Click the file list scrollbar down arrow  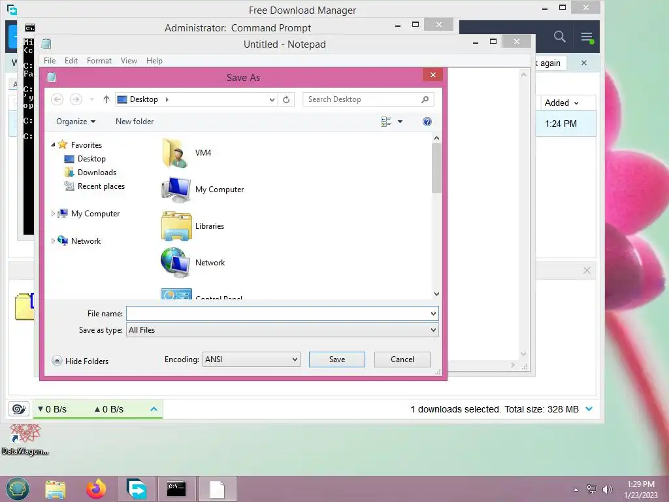click(436, 293)
